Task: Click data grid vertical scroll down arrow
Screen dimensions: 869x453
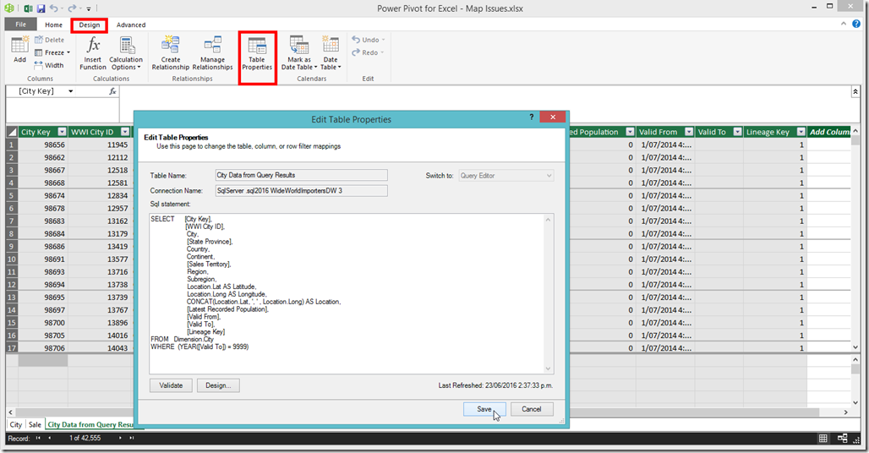Action: click(855, 347)
